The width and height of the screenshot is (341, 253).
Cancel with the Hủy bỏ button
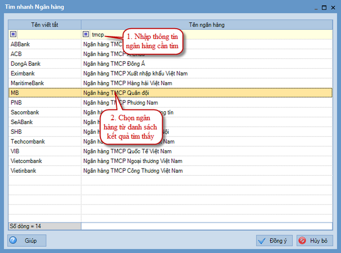tap(315, 241)
